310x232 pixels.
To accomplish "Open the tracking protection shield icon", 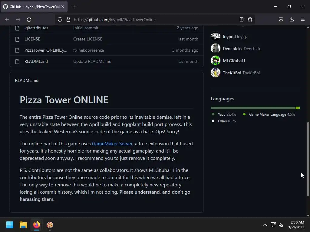I will (x=60, y=20).
